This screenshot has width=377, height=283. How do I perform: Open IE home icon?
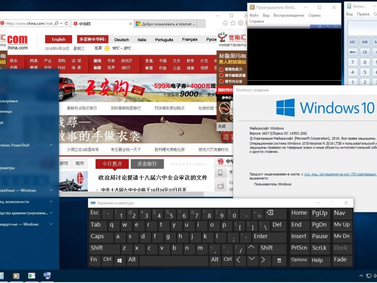[x=225, y=23]
